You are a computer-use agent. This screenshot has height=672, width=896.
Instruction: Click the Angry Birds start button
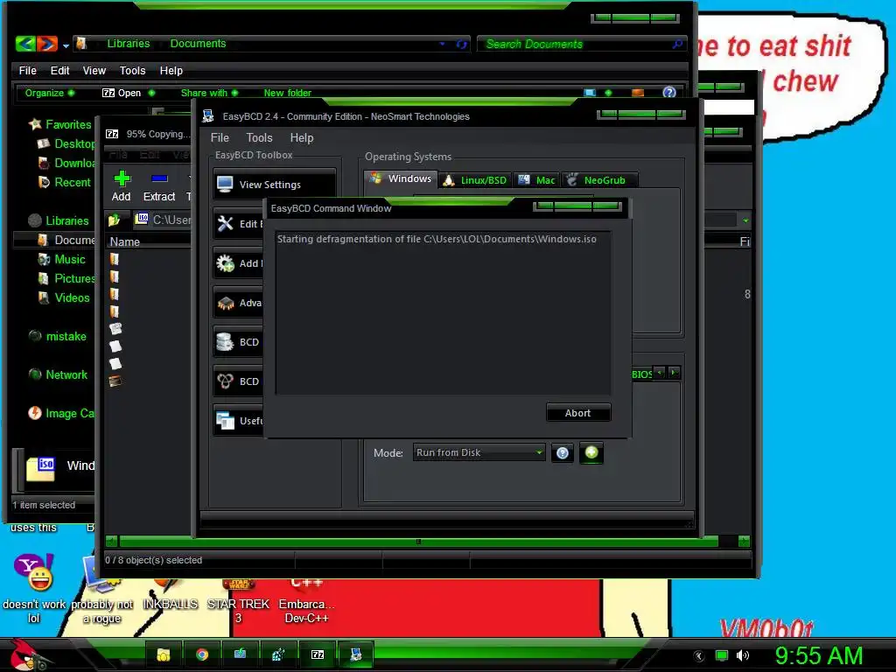coord(27,654)
